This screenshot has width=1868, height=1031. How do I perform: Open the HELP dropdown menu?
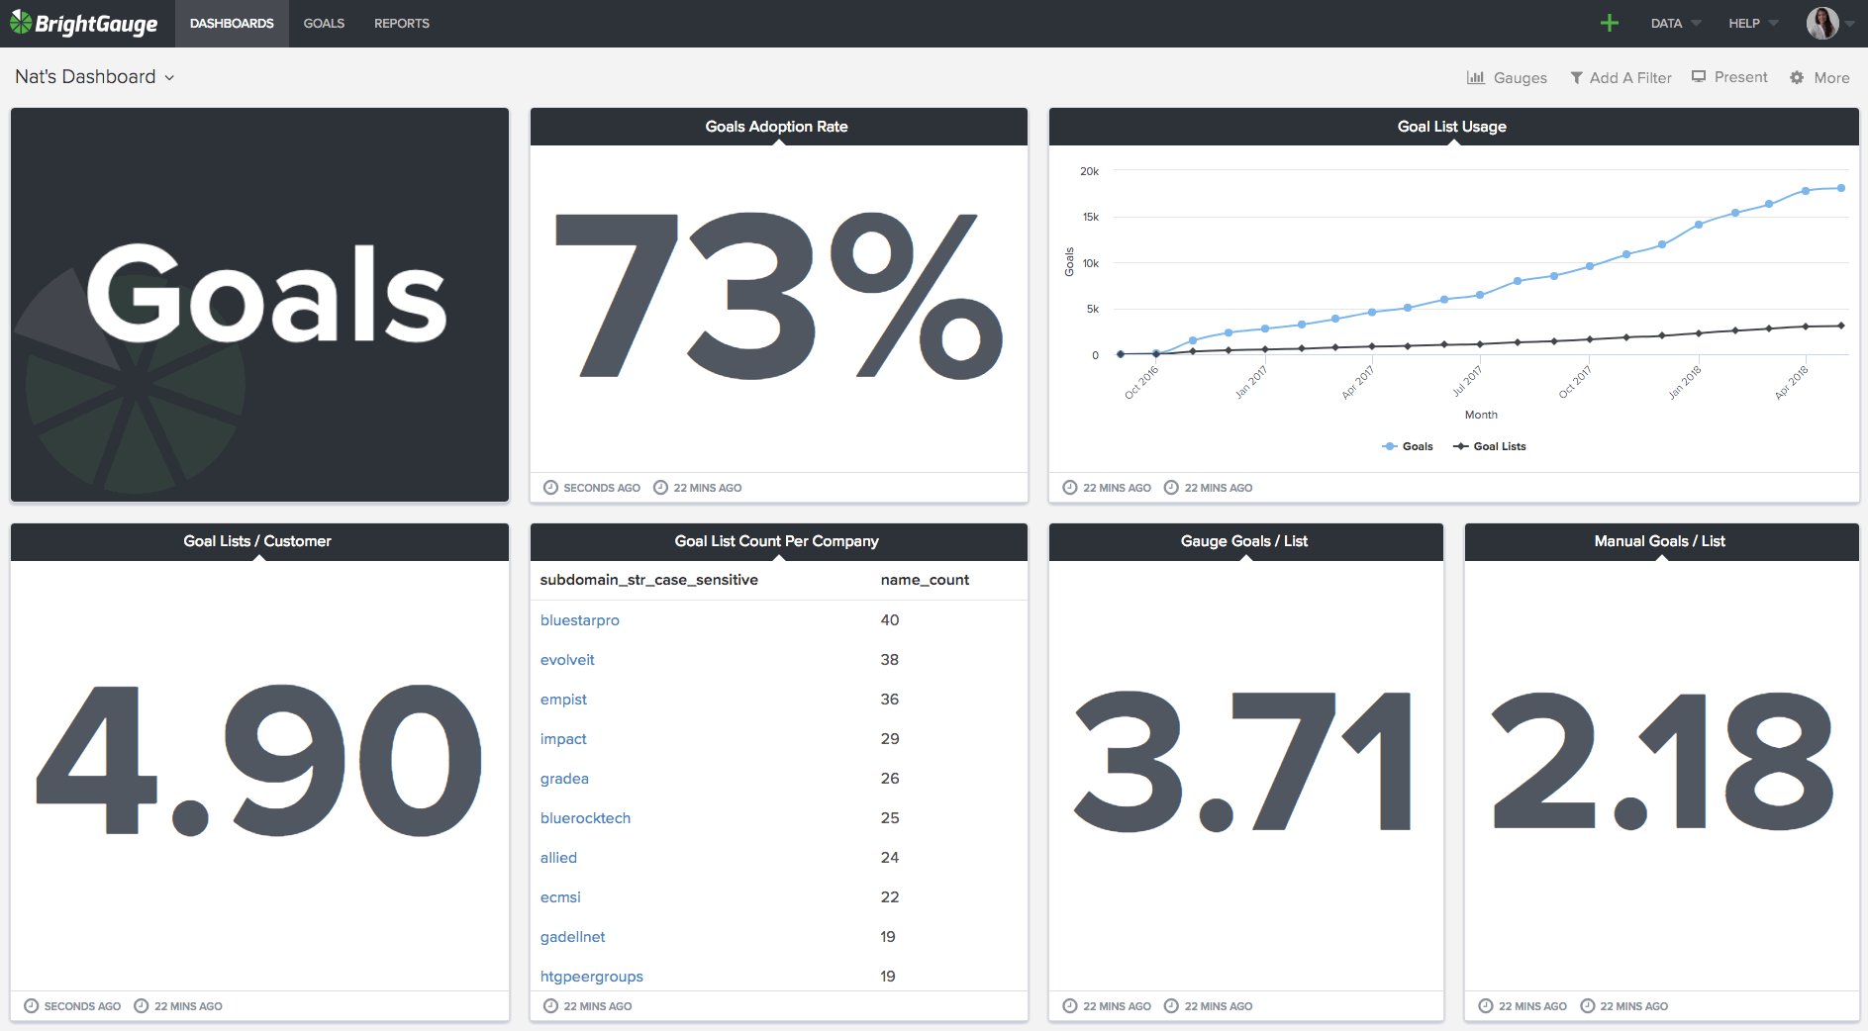(x=1753, y=23)
